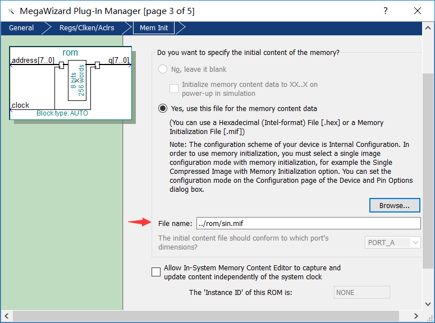Click the vertical scrollbar up arrow
Image resolution: width=435 pixels, height=323 pixels.
point(428,28)
